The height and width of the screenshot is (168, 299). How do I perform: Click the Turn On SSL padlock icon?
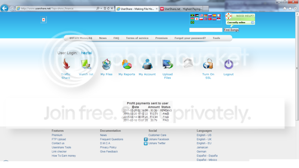[208, 64]
